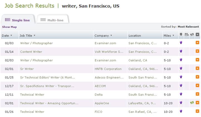The image size is (201, 117).
Task: Open orange dropdown for AECOM row
Action: tap(197, 85)
